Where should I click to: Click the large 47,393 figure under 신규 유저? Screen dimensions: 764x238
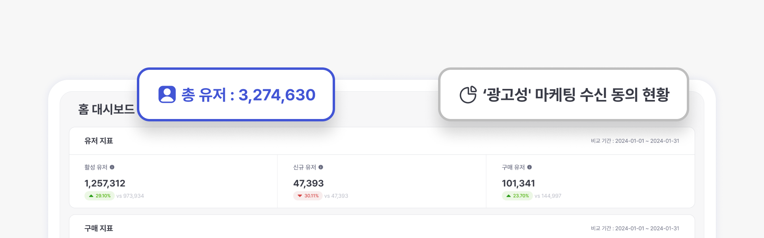tap(308, 183)
